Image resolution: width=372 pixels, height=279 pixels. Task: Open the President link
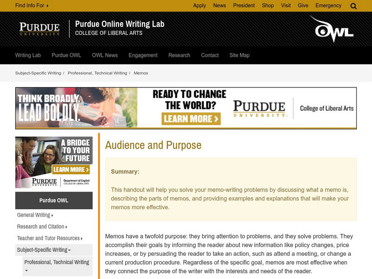point(244,6)
